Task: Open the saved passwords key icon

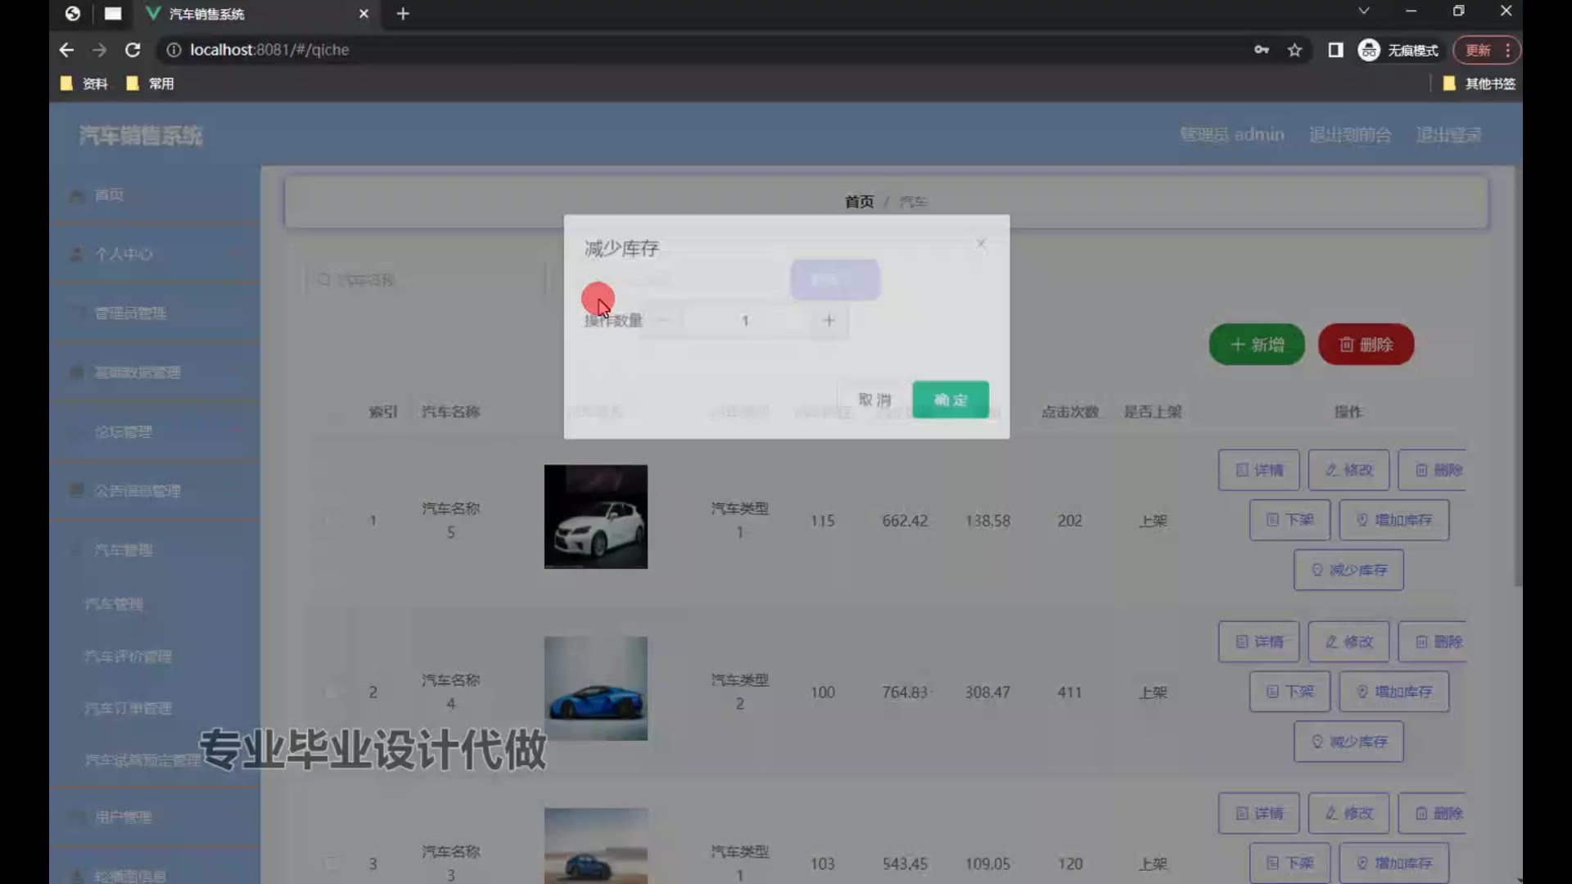Action: click(1262, 50)
